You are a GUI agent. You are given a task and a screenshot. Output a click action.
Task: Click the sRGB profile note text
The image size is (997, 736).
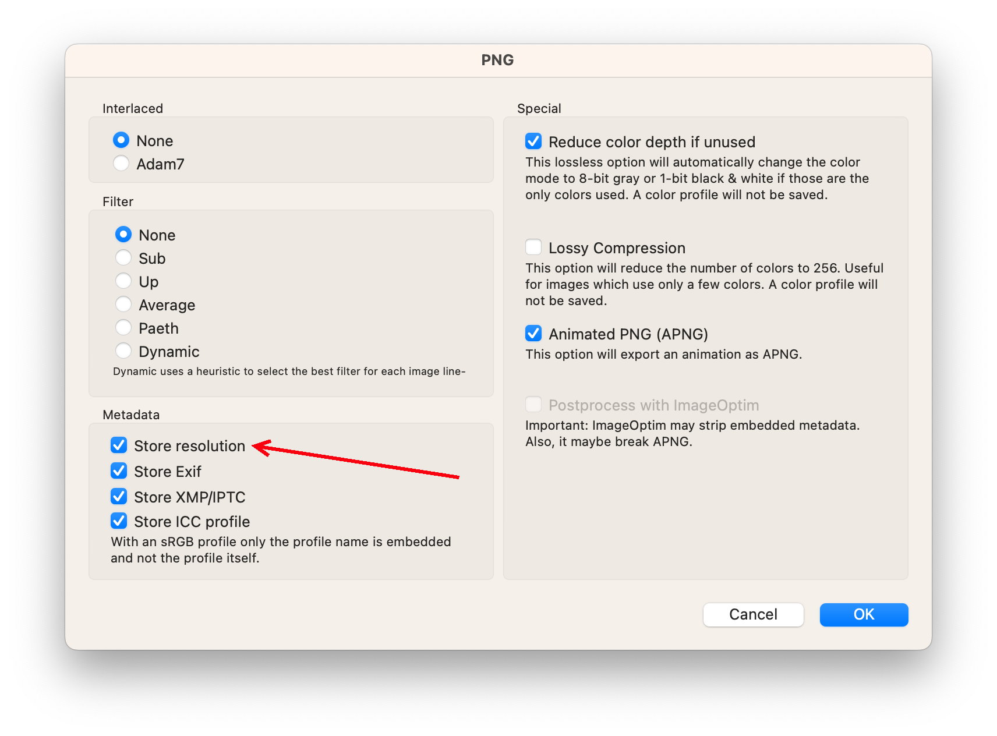tap(281, 550)
